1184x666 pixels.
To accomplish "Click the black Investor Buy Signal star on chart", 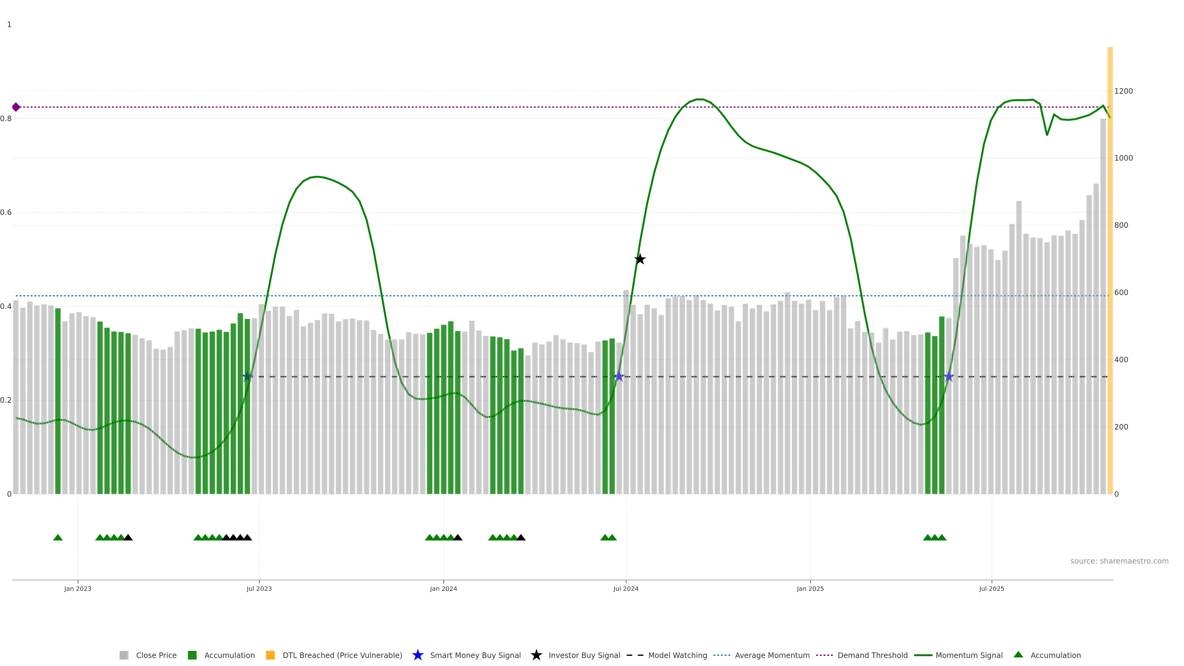I will [x=640, y=259].
